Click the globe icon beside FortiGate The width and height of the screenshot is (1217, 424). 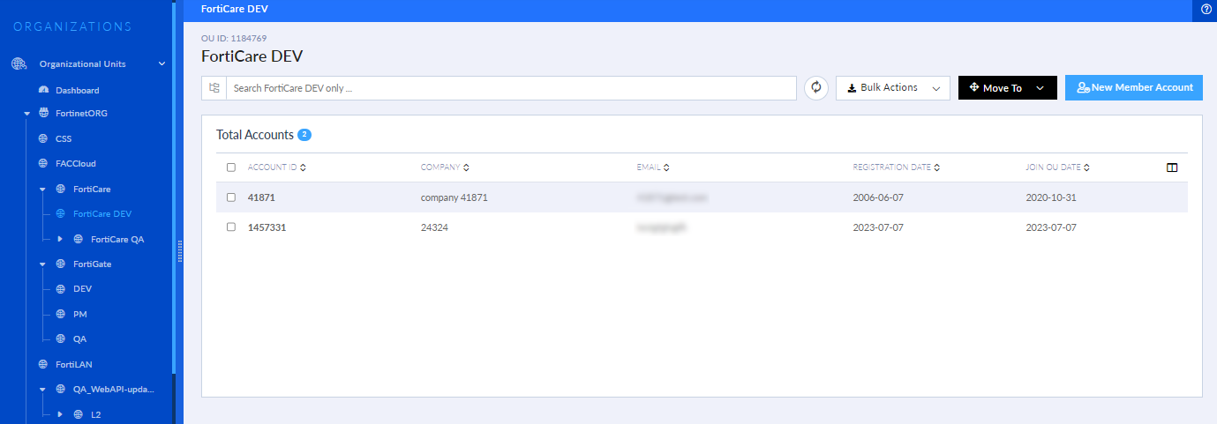coord(61,264)
